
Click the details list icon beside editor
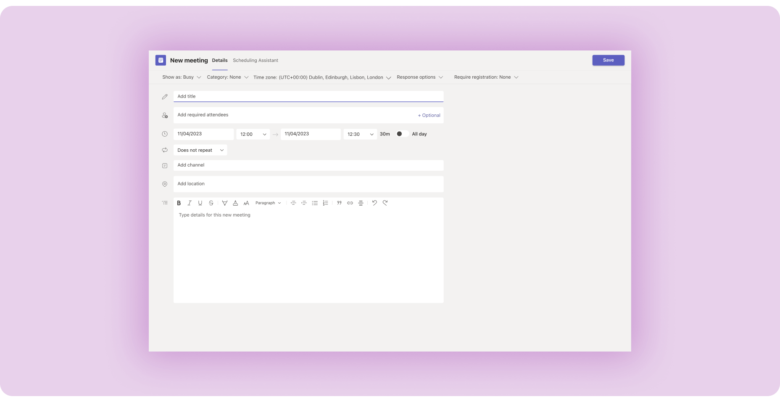click(165, 203)
